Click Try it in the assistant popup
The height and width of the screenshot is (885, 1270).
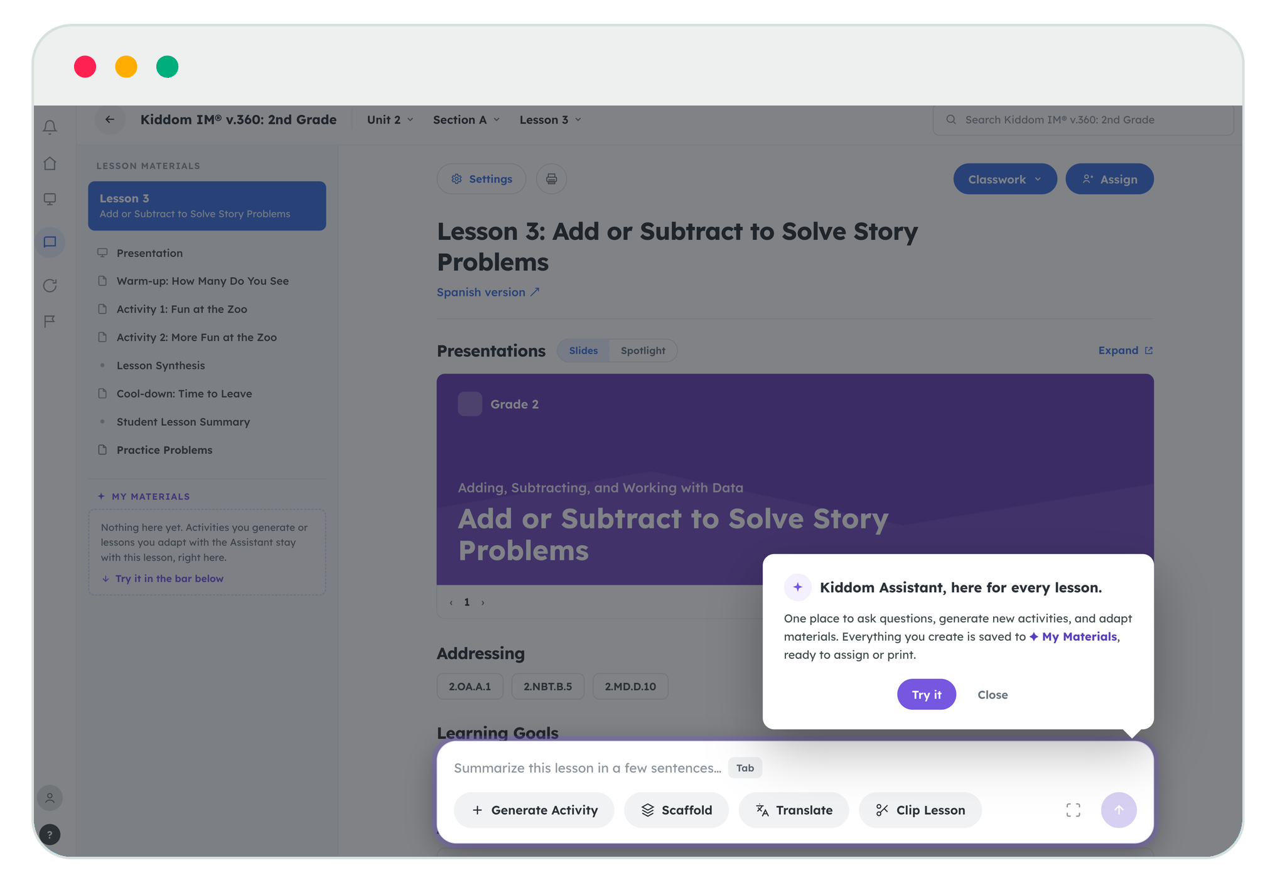pos(926,694)
